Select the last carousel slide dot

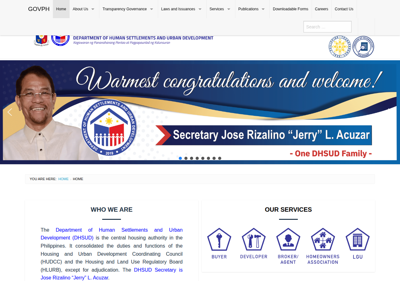click(220, 158)
